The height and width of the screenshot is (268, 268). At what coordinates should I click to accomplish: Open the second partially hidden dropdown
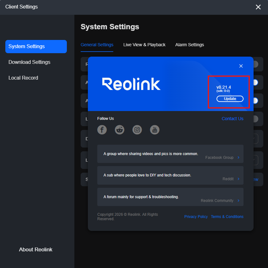click(256, 160)
